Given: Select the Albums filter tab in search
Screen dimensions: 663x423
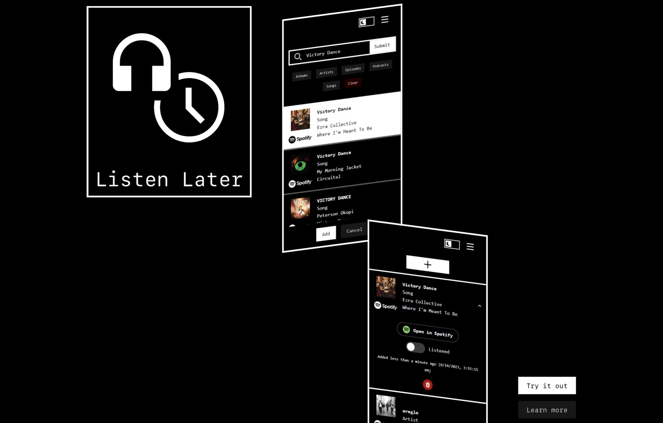Looking at the screenshot, I should [x=301, y=75].
